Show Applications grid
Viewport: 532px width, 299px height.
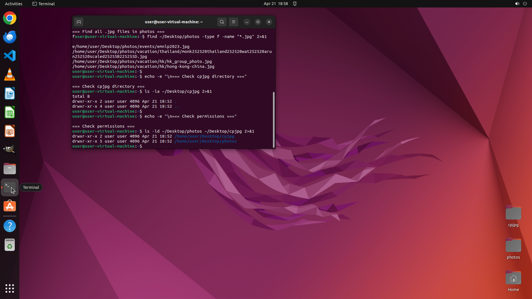click(10, 288)
